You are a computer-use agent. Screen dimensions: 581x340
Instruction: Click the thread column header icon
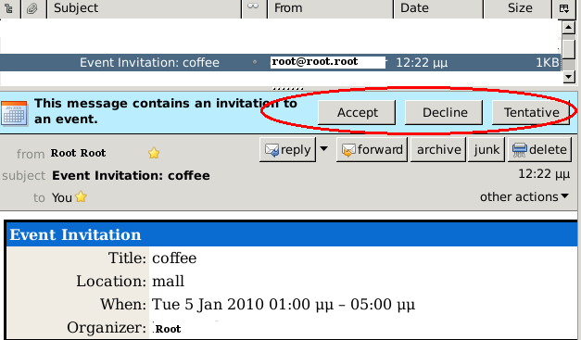tap(9, 8)
